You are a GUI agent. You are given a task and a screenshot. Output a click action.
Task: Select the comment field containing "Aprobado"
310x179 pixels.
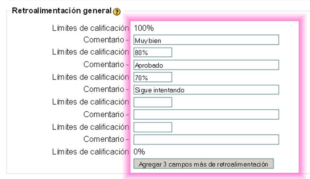206,65
